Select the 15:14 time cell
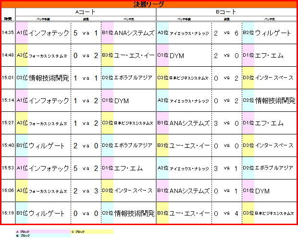298x240 pixels. point(8,100)
